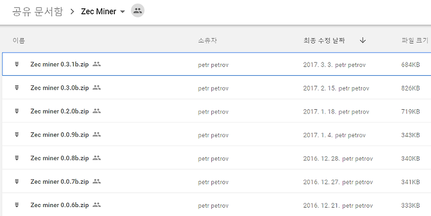Select the Zec miner 0.2.0b.zip row

[217, 112]
